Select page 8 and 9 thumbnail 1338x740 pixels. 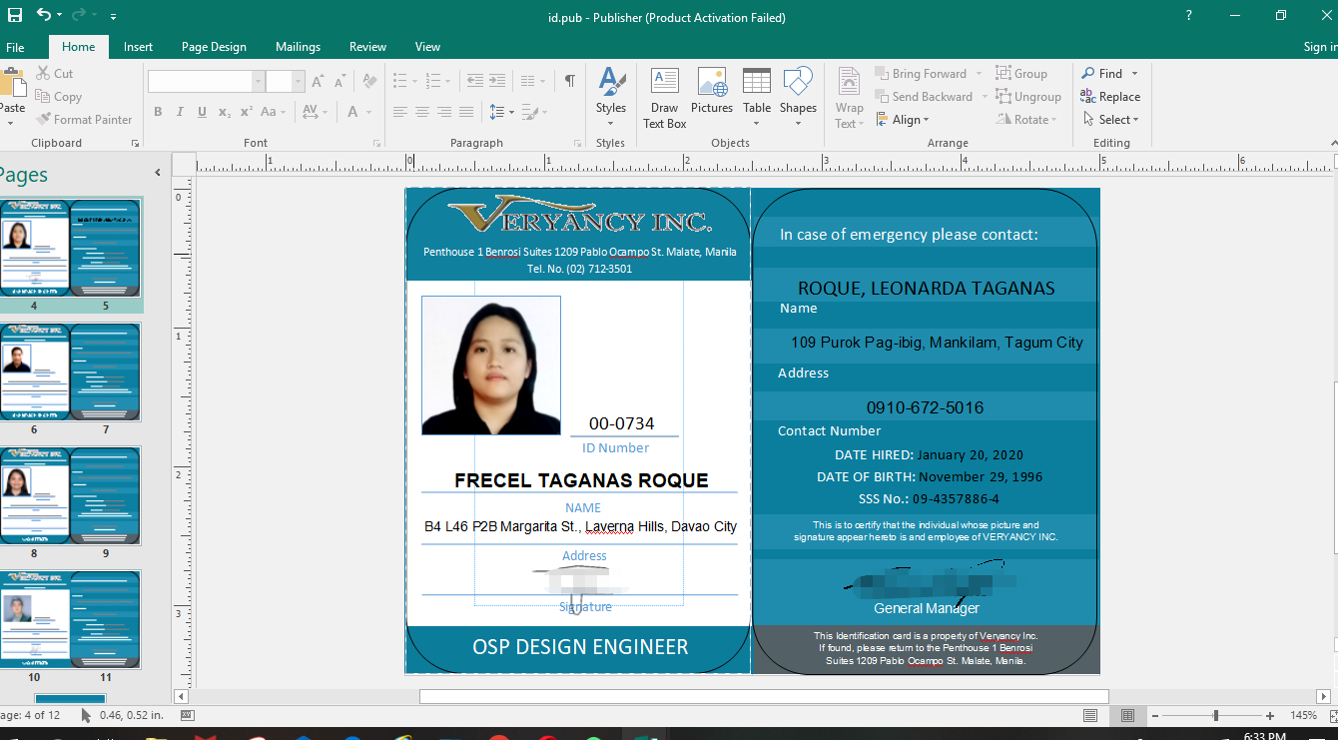(x=70, y=495)
